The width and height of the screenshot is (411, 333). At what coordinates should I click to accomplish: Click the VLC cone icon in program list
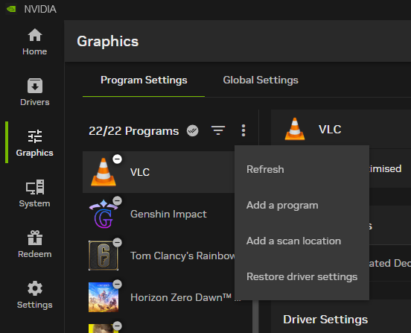click(103, 172)
